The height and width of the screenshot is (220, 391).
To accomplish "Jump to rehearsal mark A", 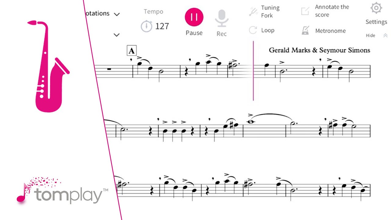I will pos(131,51).
